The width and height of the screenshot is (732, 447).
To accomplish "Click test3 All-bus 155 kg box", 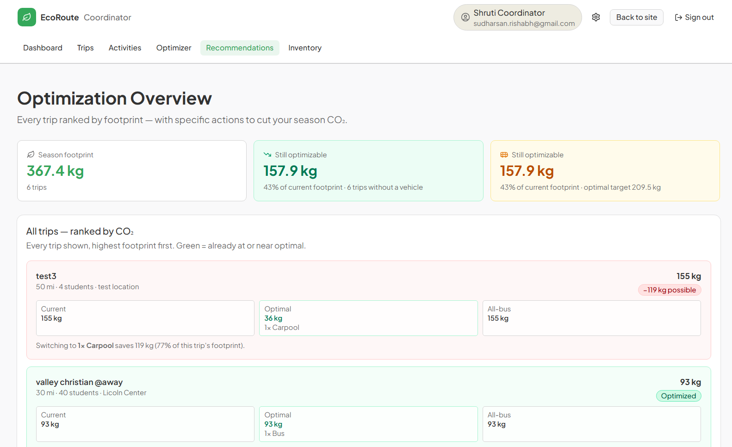I will pos(591,318).
